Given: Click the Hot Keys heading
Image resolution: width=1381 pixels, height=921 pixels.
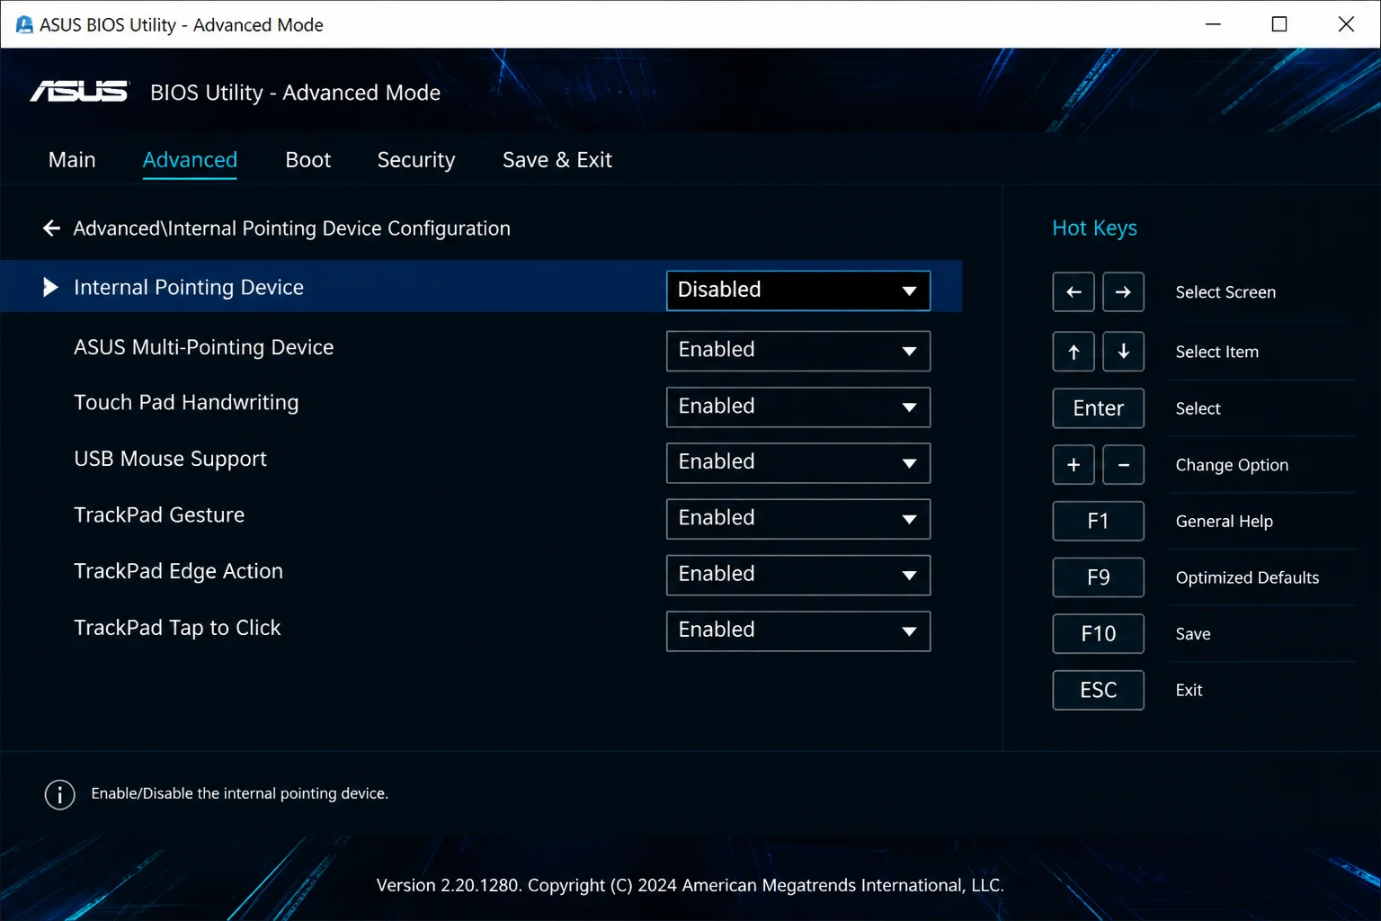Looking at the screenshot, I should point(1094,228).
